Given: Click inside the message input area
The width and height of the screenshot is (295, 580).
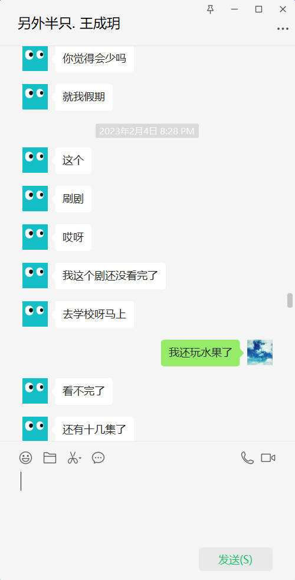Looking at the screenshot, I should point(147,507).
